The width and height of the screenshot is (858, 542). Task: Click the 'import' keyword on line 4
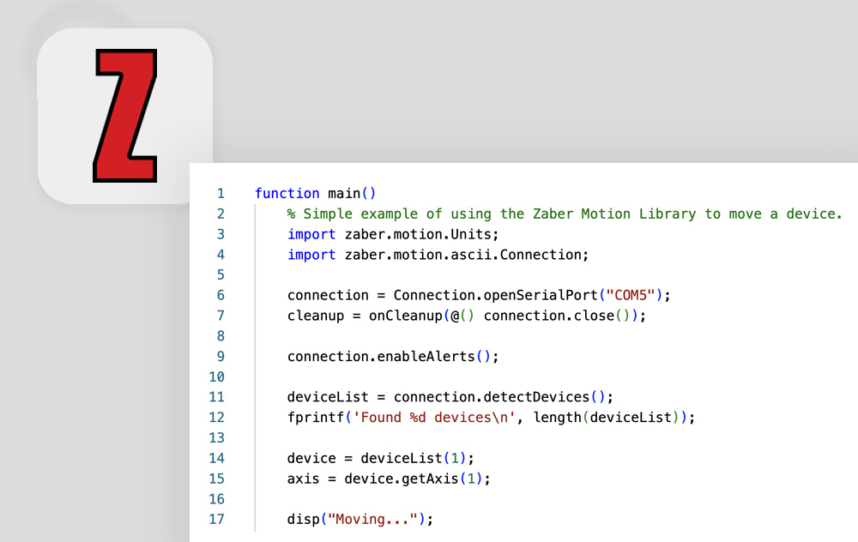coord(311,255)
